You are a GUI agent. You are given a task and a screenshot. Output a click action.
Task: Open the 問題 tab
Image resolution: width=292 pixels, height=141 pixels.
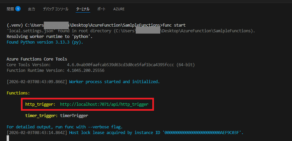click(x=10, y=9)
